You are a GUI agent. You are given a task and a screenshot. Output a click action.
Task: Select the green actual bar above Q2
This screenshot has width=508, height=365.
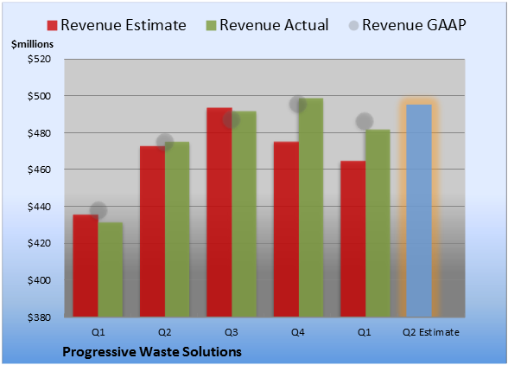(177, 229)
